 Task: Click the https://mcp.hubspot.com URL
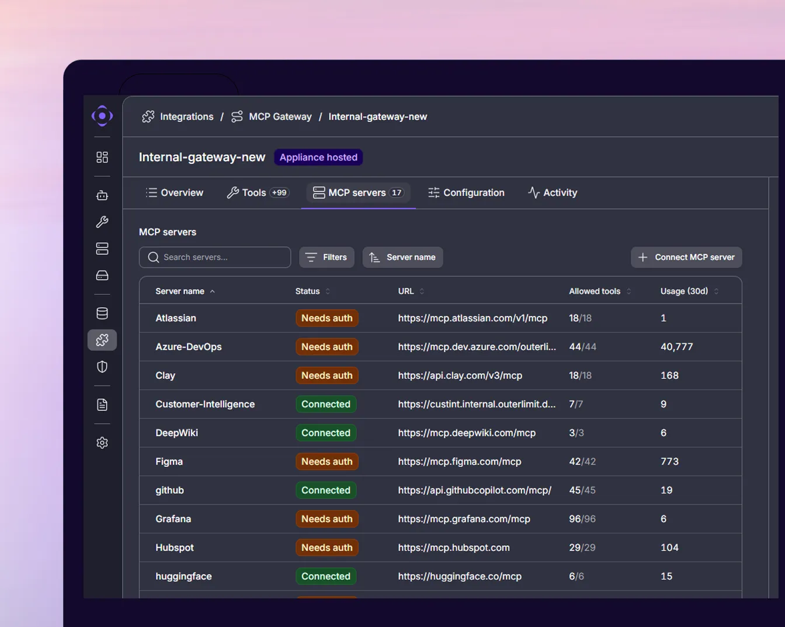[x=454, y=548]
